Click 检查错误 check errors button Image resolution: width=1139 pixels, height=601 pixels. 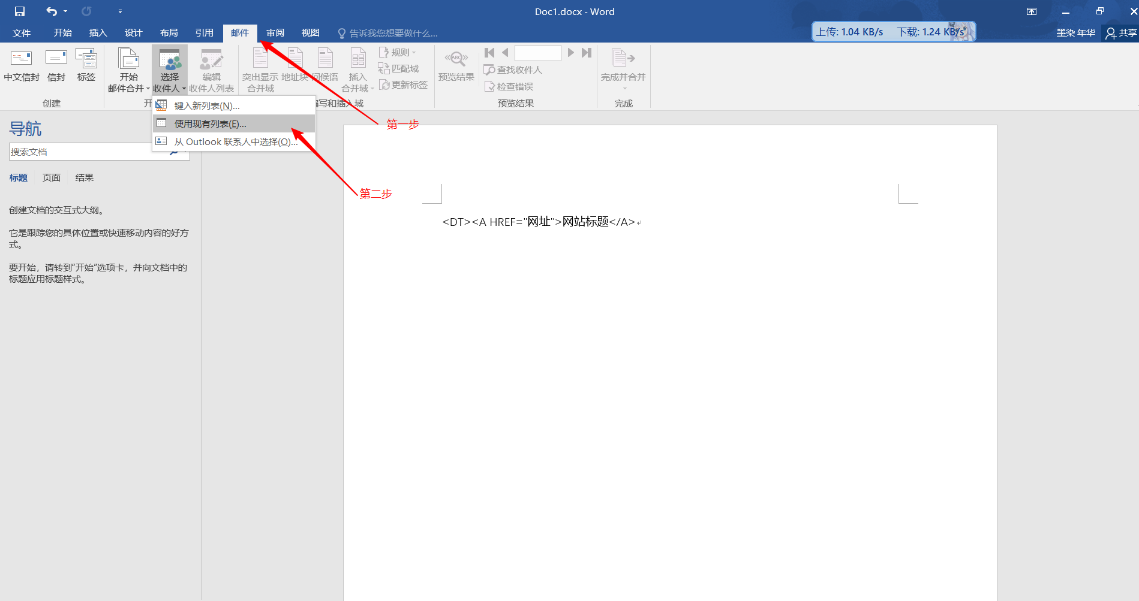click(509, 86)
